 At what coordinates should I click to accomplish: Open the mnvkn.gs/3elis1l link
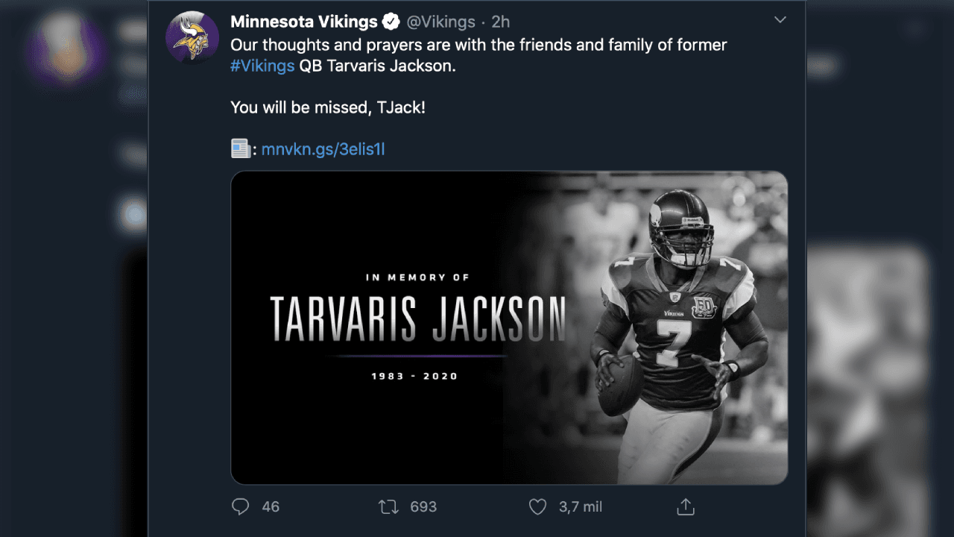click(323, 149)
